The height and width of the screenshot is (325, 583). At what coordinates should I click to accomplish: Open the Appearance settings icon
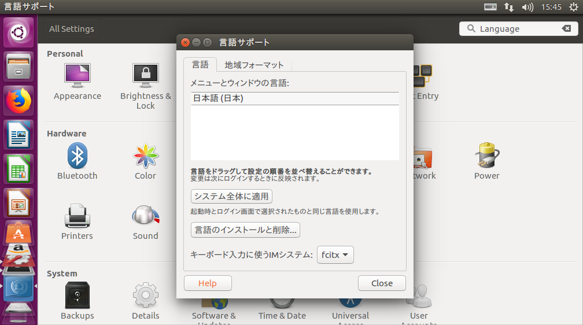pos(78,75)
